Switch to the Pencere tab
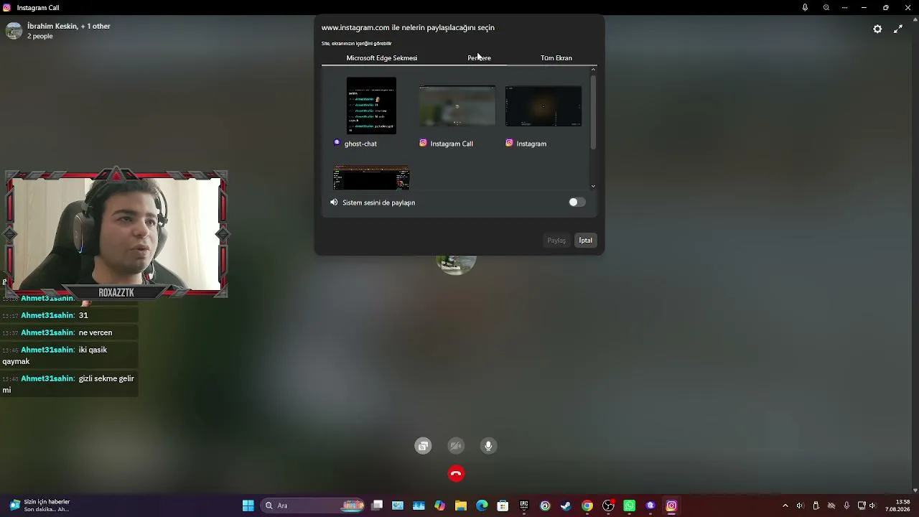Viewport: 919px width, 517px height. point(480,57)
